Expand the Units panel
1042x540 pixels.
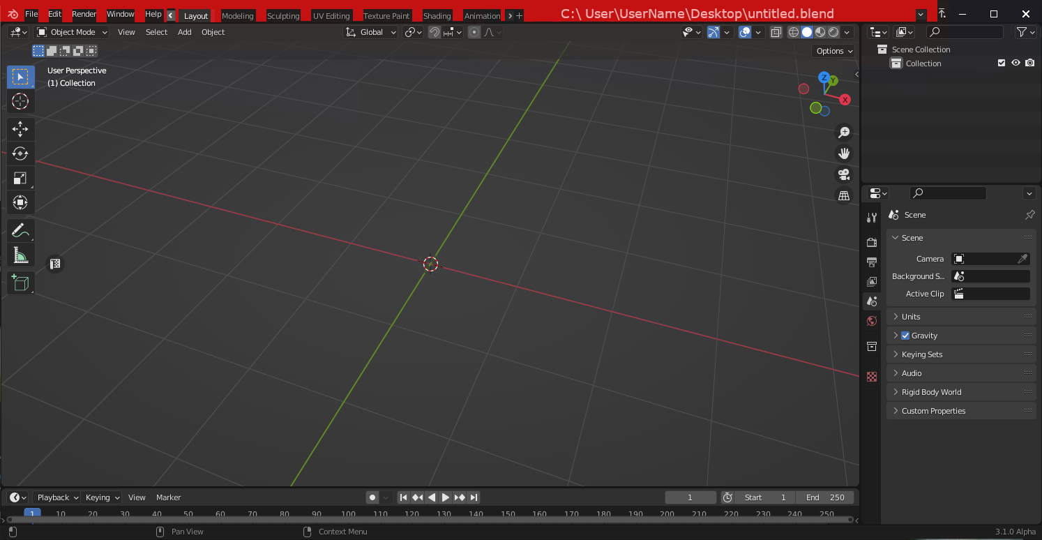[961, 317]
